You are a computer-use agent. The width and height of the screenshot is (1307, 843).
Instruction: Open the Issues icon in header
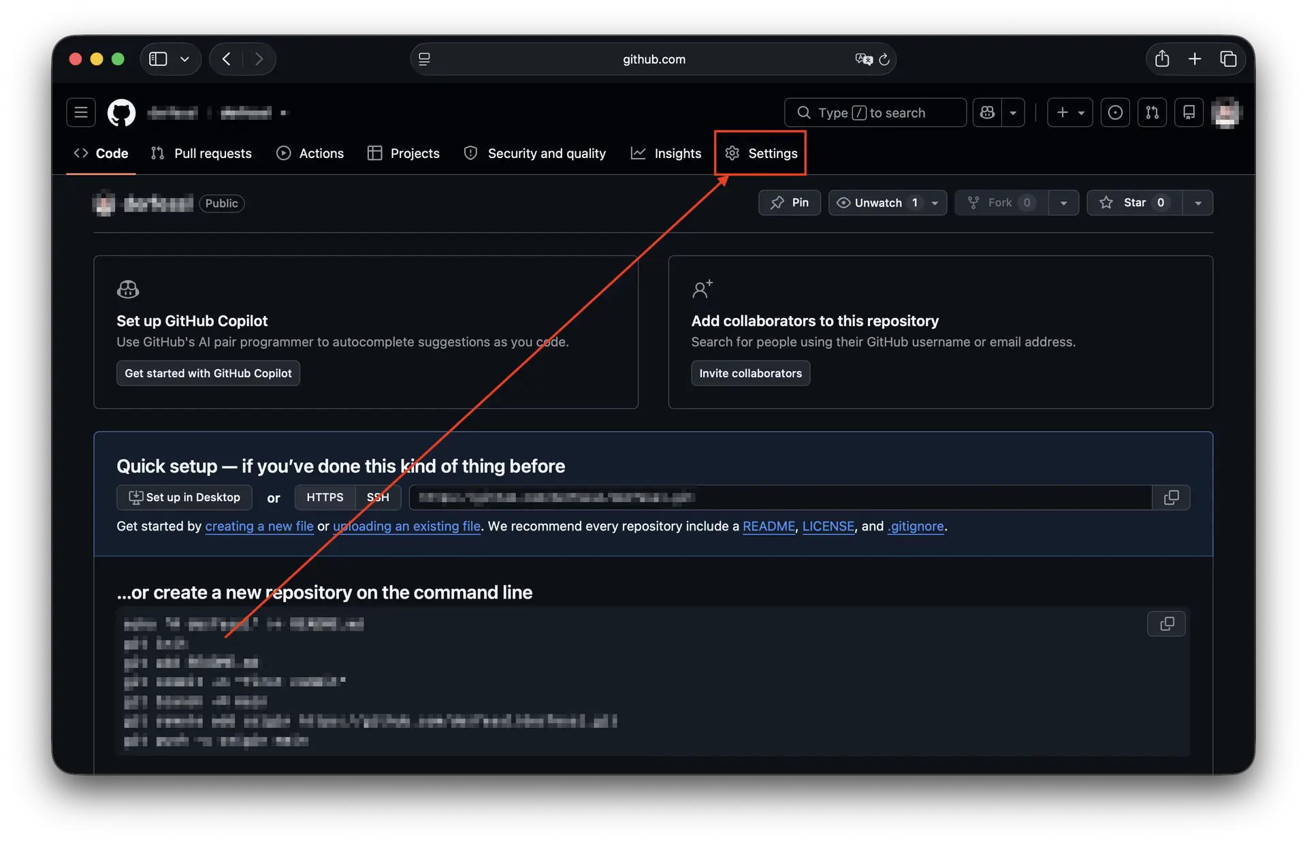click(1115, 112)
